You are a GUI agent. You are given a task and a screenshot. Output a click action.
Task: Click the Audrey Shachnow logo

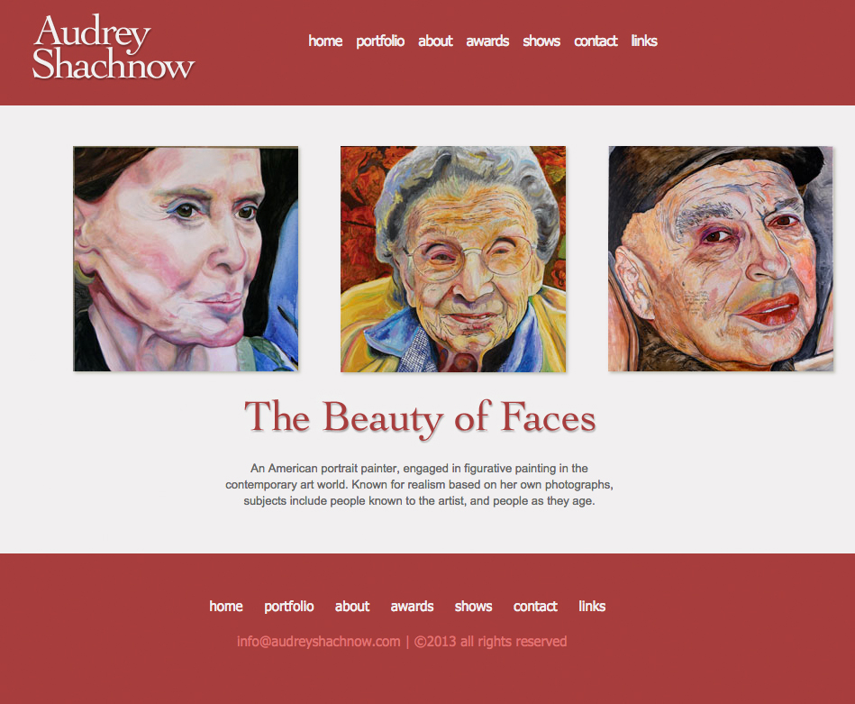tap(114, 47)
